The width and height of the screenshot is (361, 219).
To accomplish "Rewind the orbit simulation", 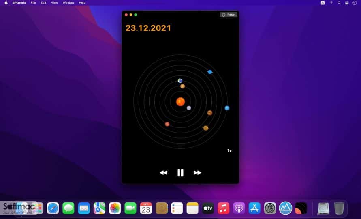I will tap(164, 173).
